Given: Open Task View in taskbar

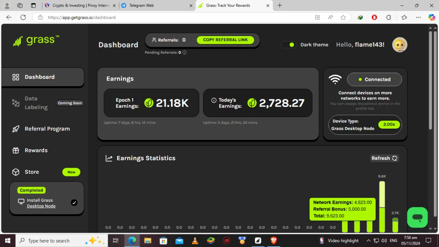Looking at the screenshot, I should 116,241.
